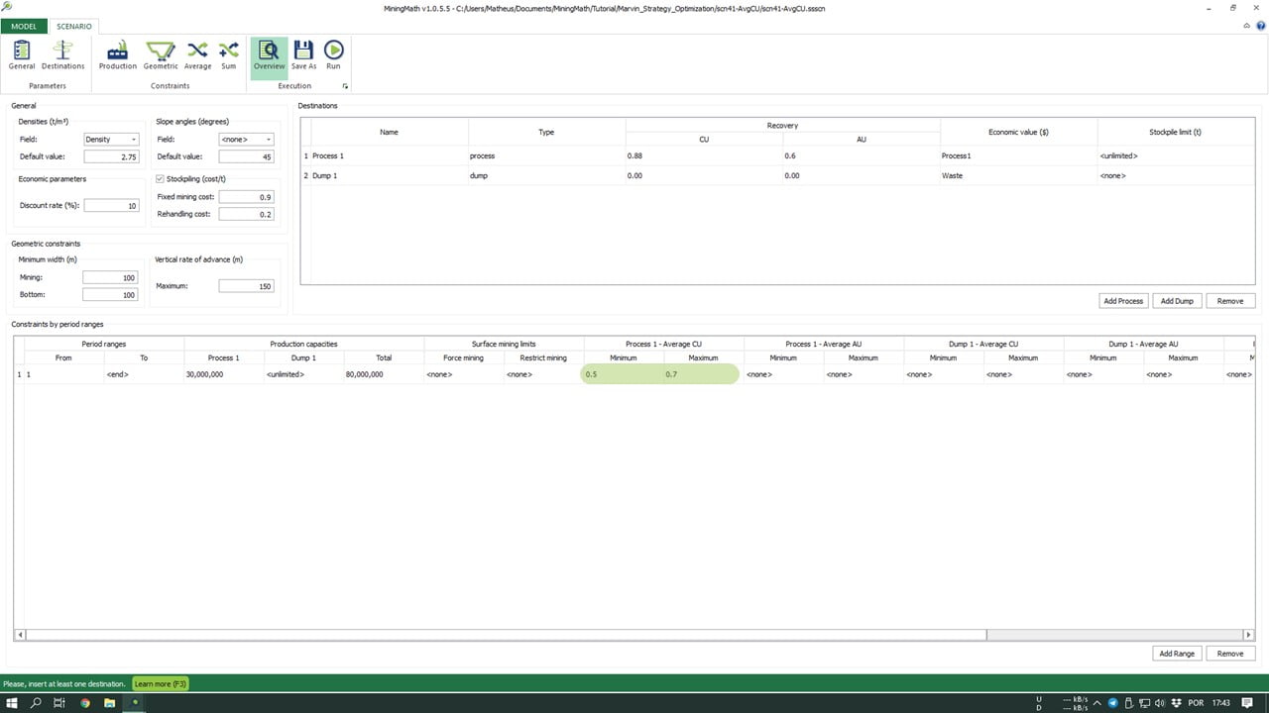1269x713 pixels.
Task: Open the Sum constraints icon
Action: [229, 55]
